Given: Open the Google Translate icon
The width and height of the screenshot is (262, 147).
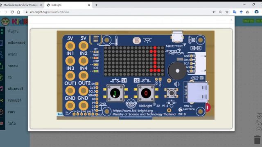Looking at the screenshot, I should pos(235,12).
